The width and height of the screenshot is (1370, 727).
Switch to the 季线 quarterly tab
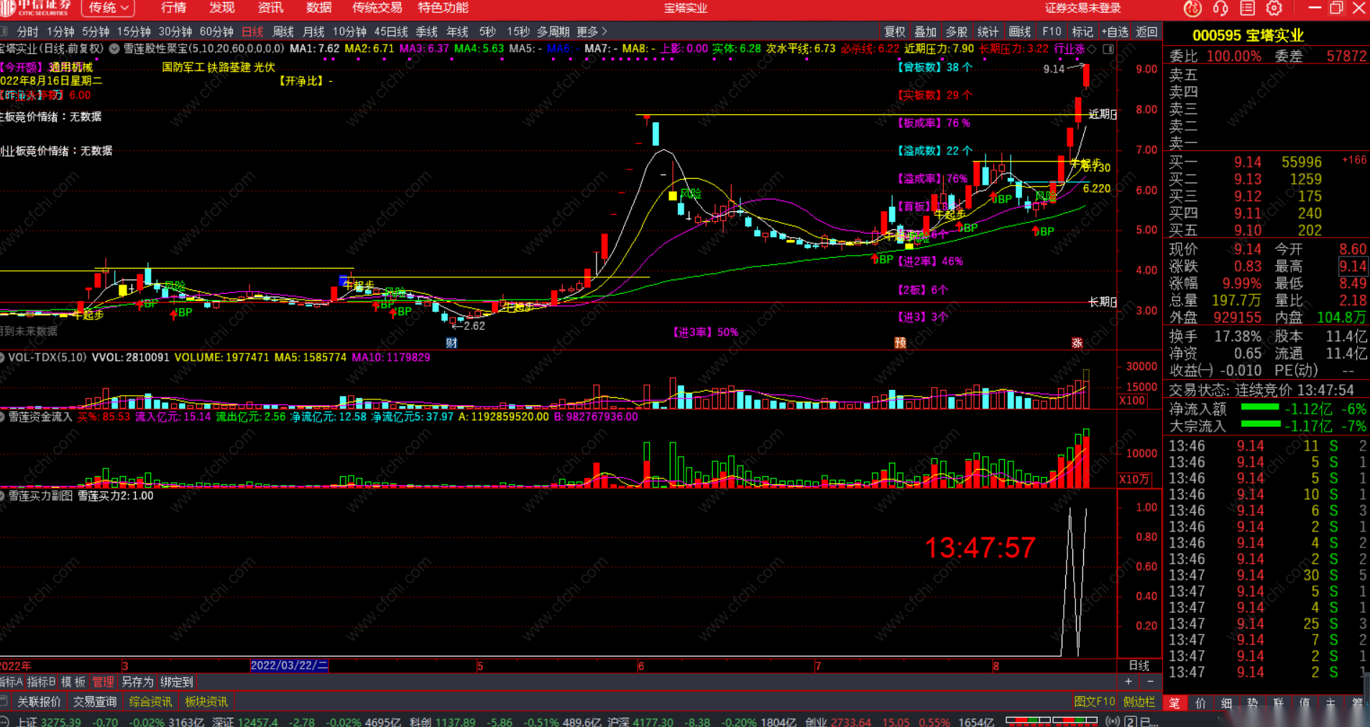[x=426, y=32]
